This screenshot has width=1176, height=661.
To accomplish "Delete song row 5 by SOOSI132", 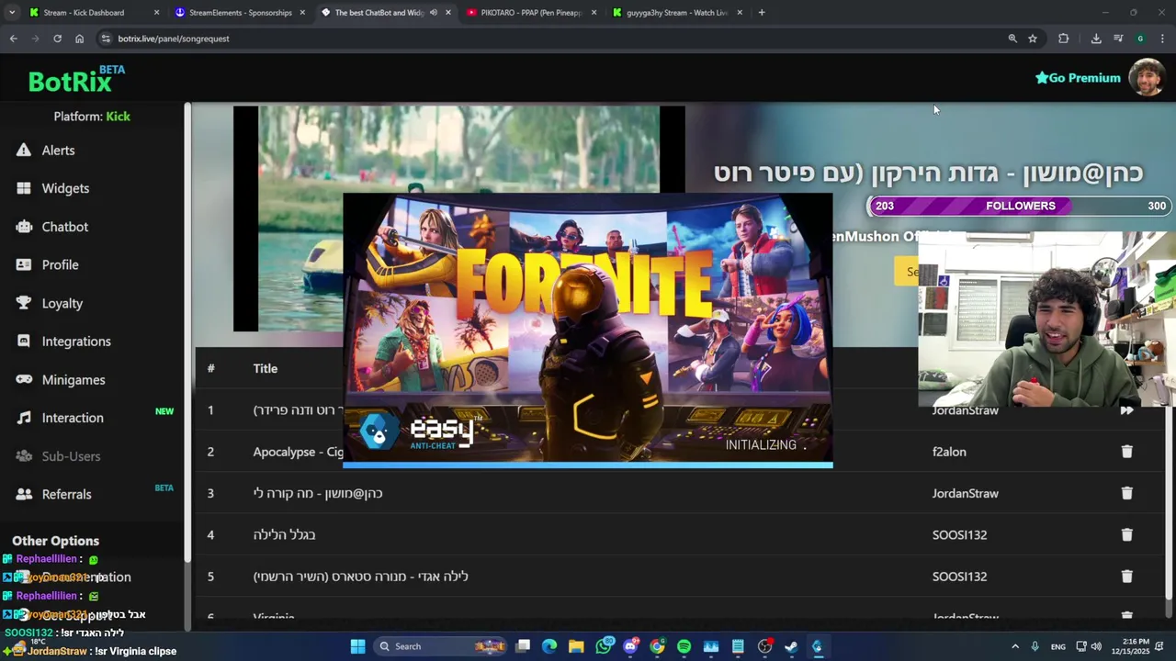I will point(1126,577).
